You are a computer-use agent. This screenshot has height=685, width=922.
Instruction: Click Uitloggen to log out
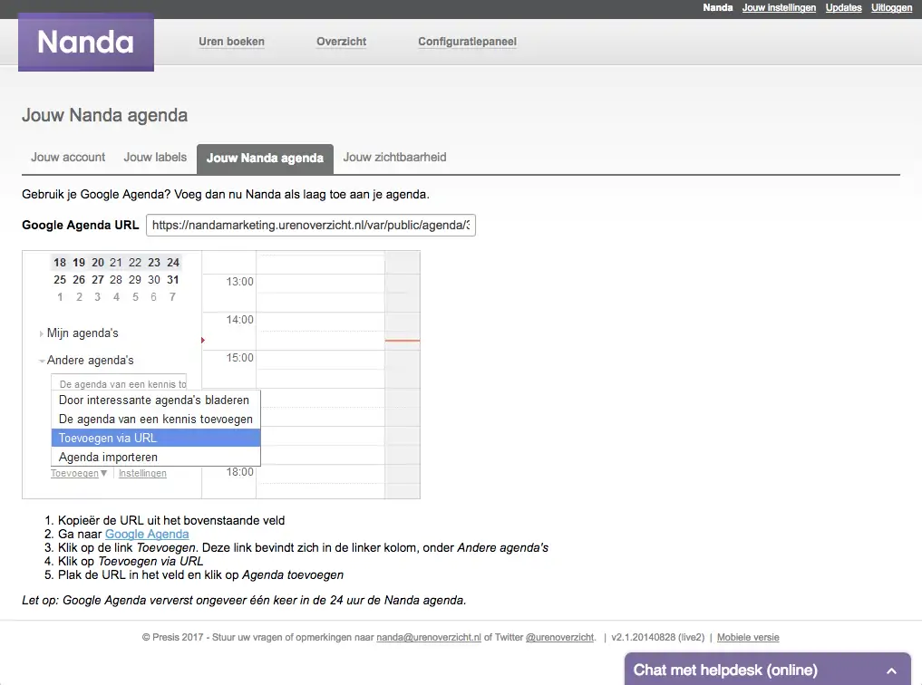pyautogui.click(x=891, y=7)
